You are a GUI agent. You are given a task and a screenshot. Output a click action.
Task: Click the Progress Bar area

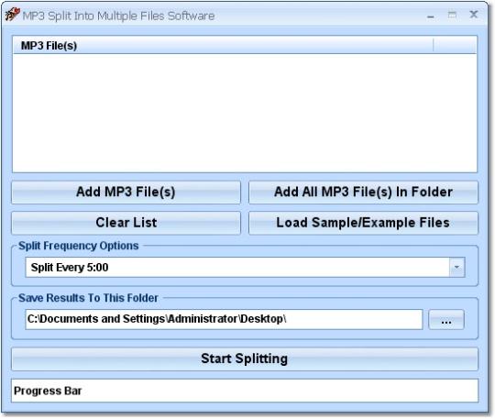point(245,391)
